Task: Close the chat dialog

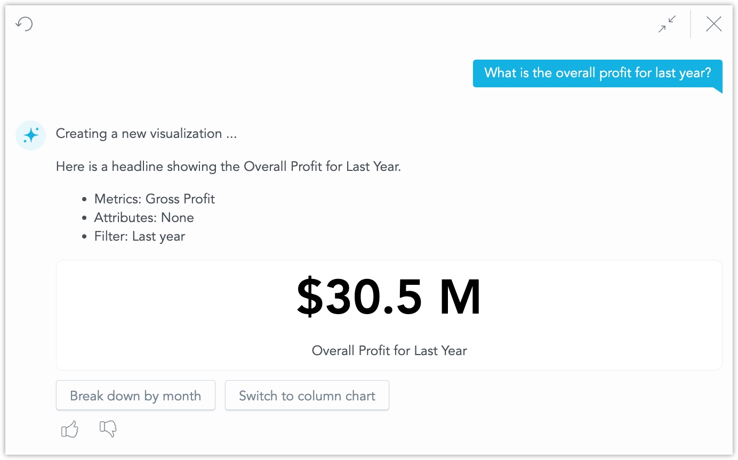Action: [x=713, y=24]
